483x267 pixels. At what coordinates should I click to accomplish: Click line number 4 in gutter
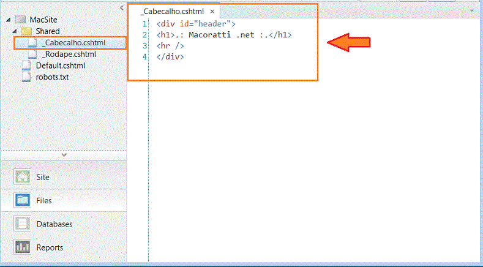pyautogui.click(x=144, y=57)
